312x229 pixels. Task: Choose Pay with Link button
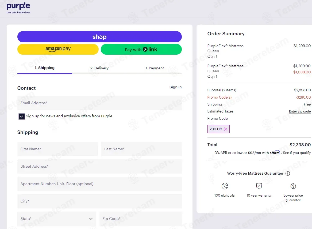point(141,49)
